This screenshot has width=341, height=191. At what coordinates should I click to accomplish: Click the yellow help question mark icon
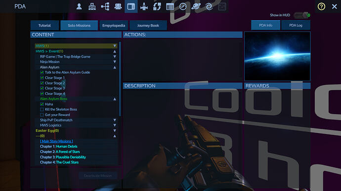[x=321, y=6]
